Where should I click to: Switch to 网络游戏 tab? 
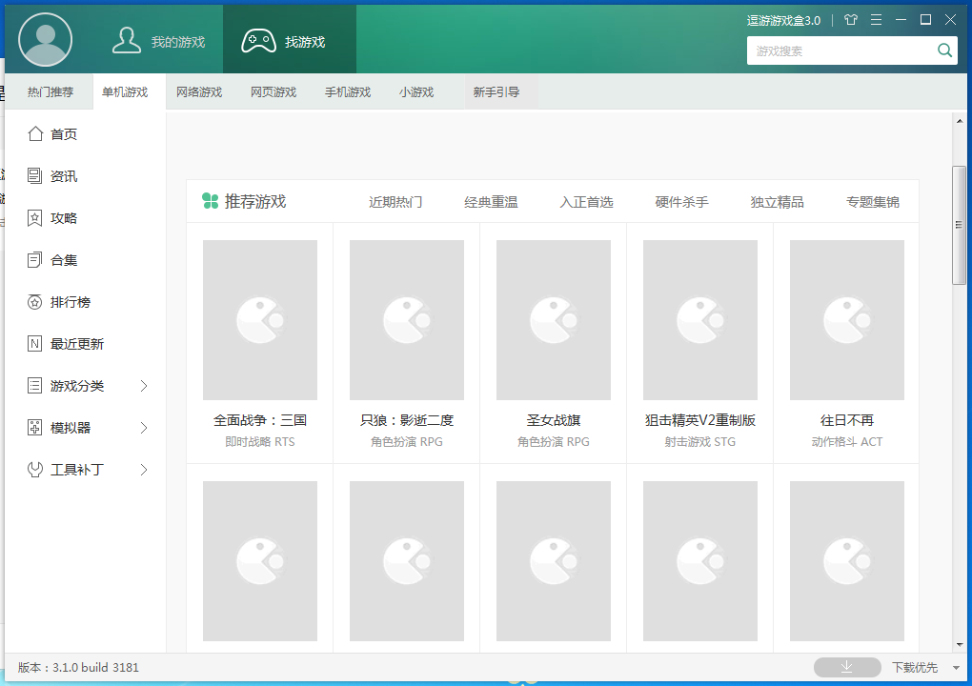click(x=199, y=92)
